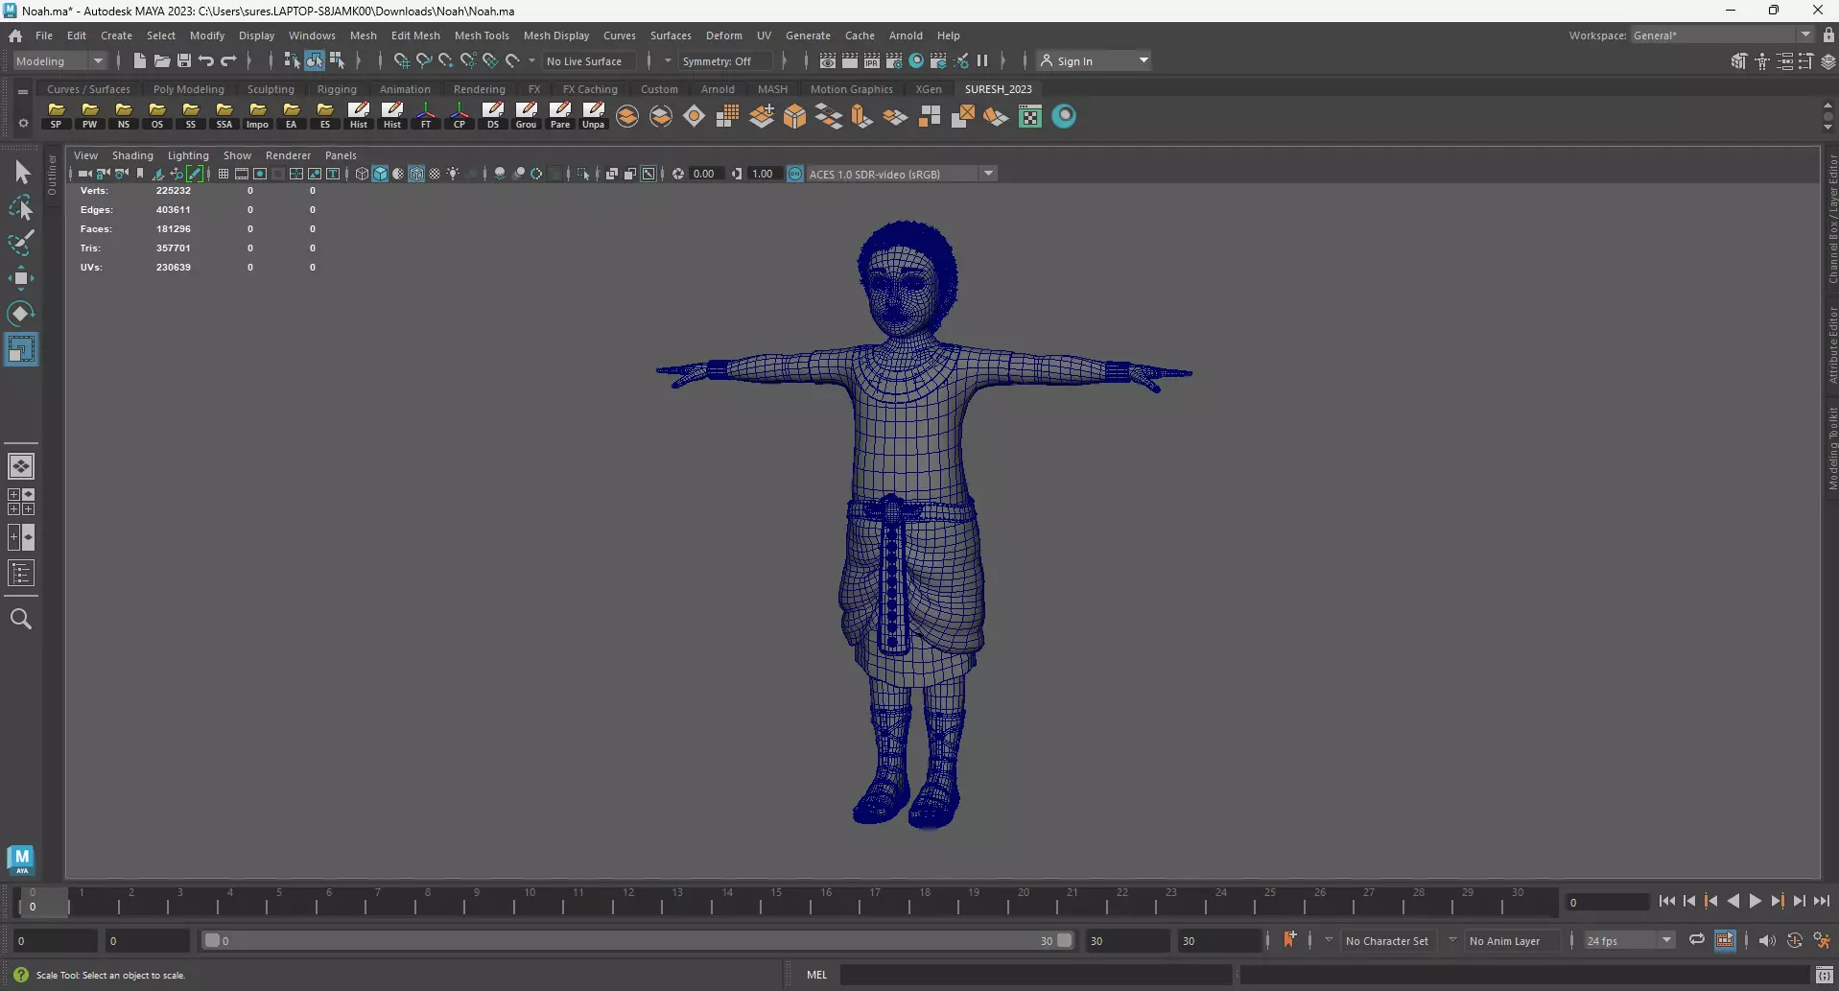Click the MEL command line input
The image size is (1839, 991).
[x=1035, y=975]
